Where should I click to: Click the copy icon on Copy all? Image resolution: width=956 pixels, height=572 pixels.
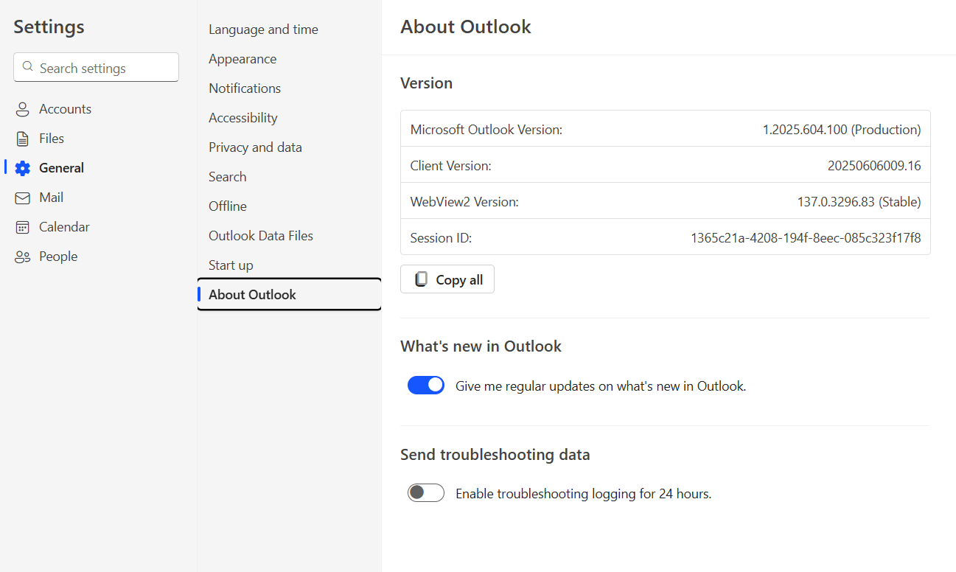[422, 279]
